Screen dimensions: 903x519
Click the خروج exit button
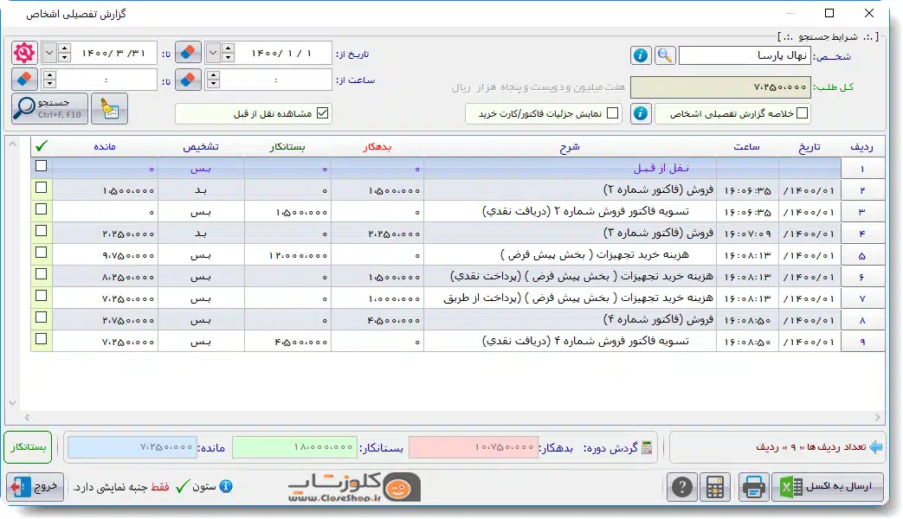tap(35, 487)
